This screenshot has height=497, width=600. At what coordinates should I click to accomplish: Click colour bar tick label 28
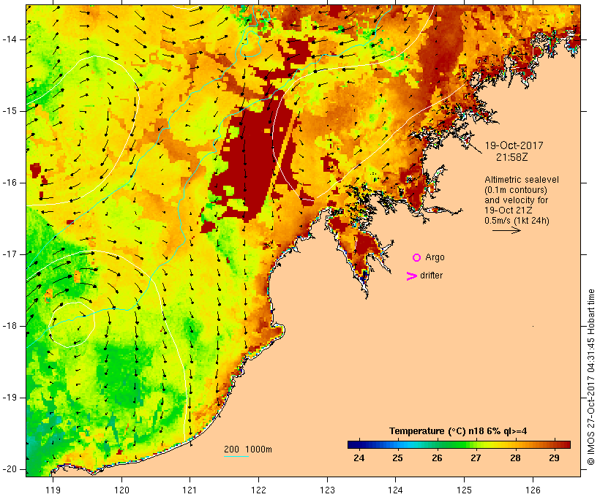click(515, 458)
